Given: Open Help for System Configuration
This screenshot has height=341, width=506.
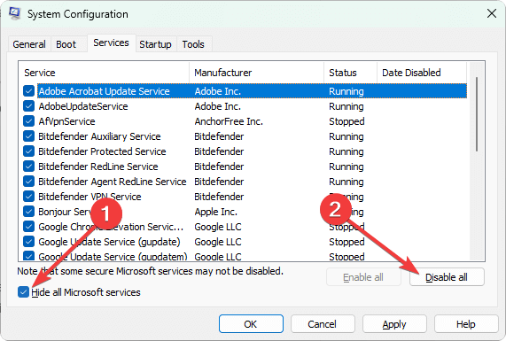Looking at the screenshot, I should tap(466, 324).
